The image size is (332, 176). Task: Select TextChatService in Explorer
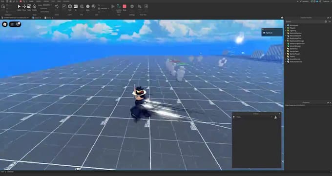click(296, 62)
